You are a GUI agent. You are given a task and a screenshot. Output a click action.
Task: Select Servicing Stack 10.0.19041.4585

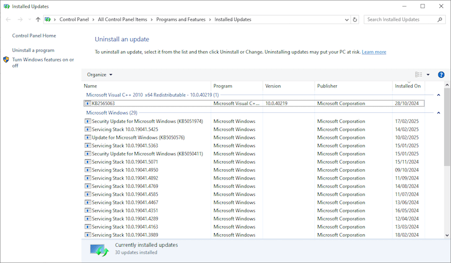tap(254, 195)
